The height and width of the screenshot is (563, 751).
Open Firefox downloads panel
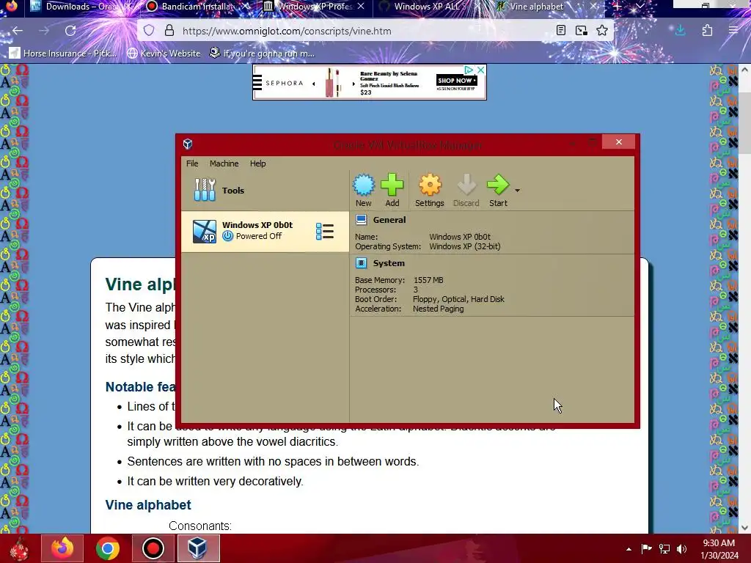[x=680, y=31]
